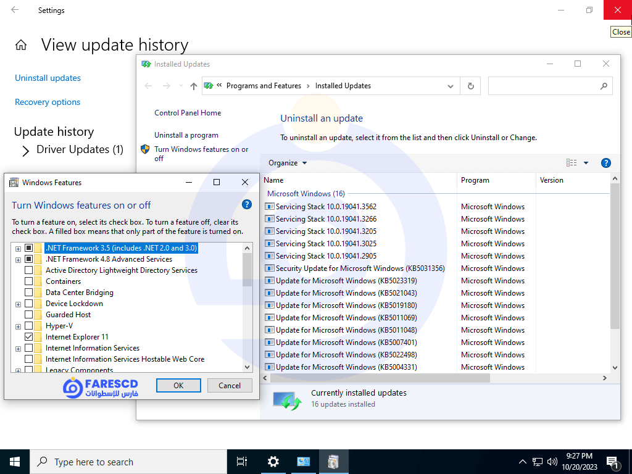Viewport: 632px width, 474px height.
Task: Toggle .NET Framework 3.5 checkbox
Action: (28, 248)
